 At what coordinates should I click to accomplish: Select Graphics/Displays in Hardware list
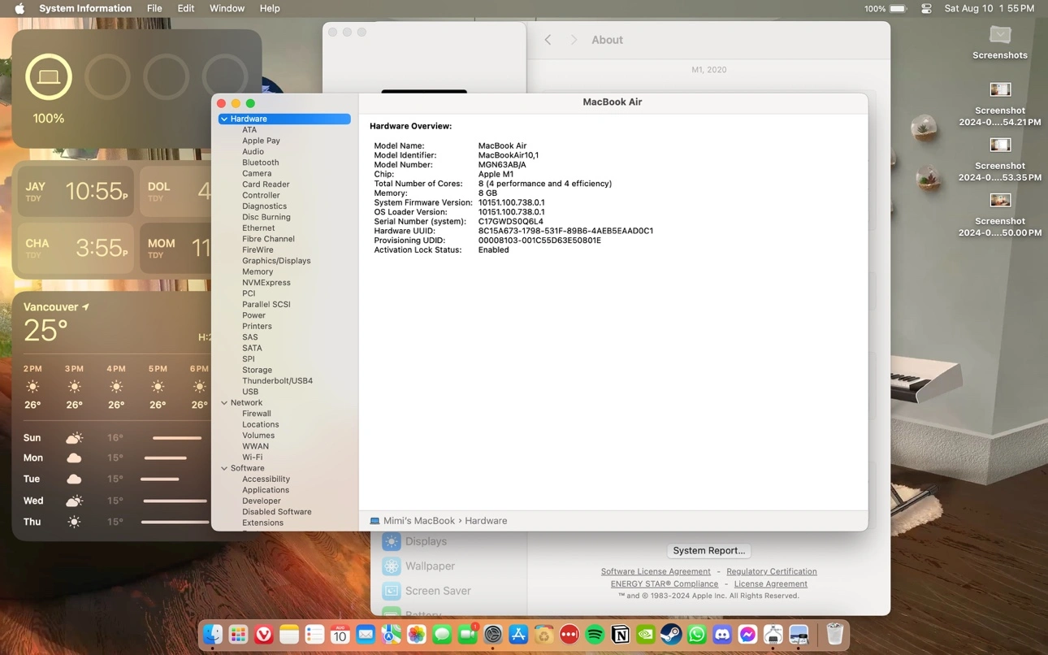[x=276, y=261]
